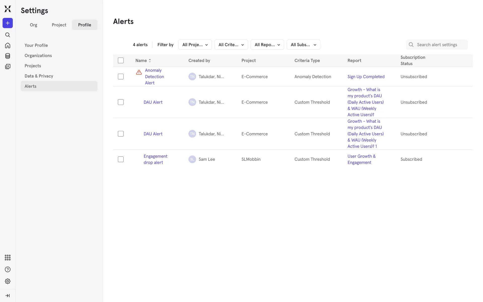
Task: Switch to the Org settings tab
Action: (x=33, y=25)
